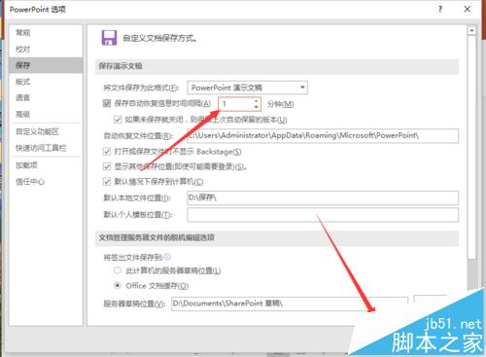
Task: Click the 服务器草稿位置 path field
Action: pyautogui.click(x=290, y=303)
